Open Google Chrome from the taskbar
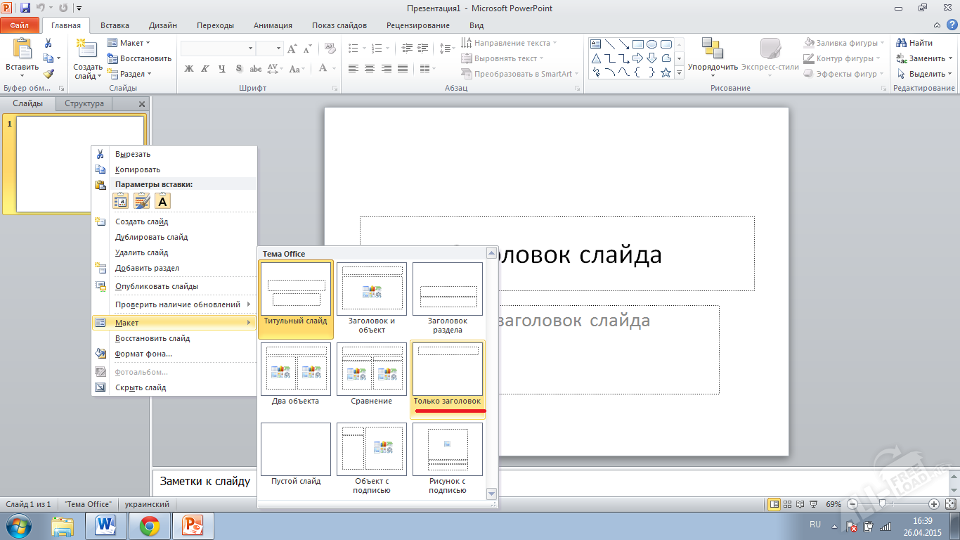960x540 pixels. [x=149, y=525]
